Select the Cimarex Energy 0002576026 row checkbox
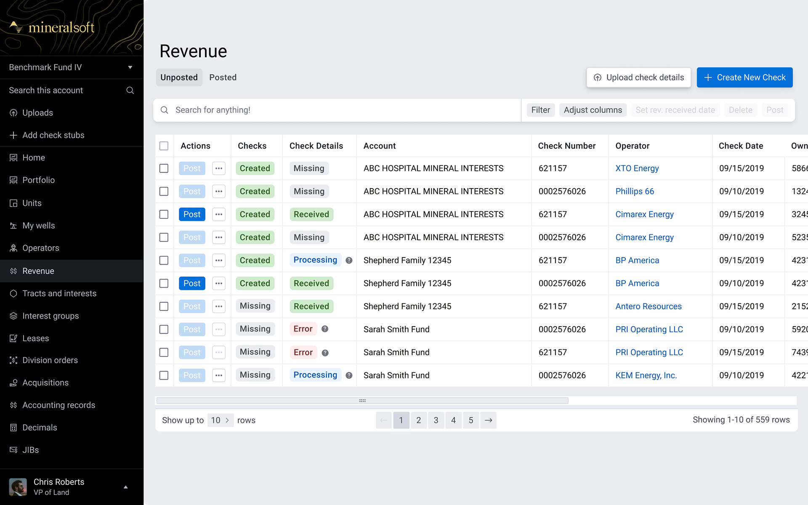808x505 pixels. (164, 237)
